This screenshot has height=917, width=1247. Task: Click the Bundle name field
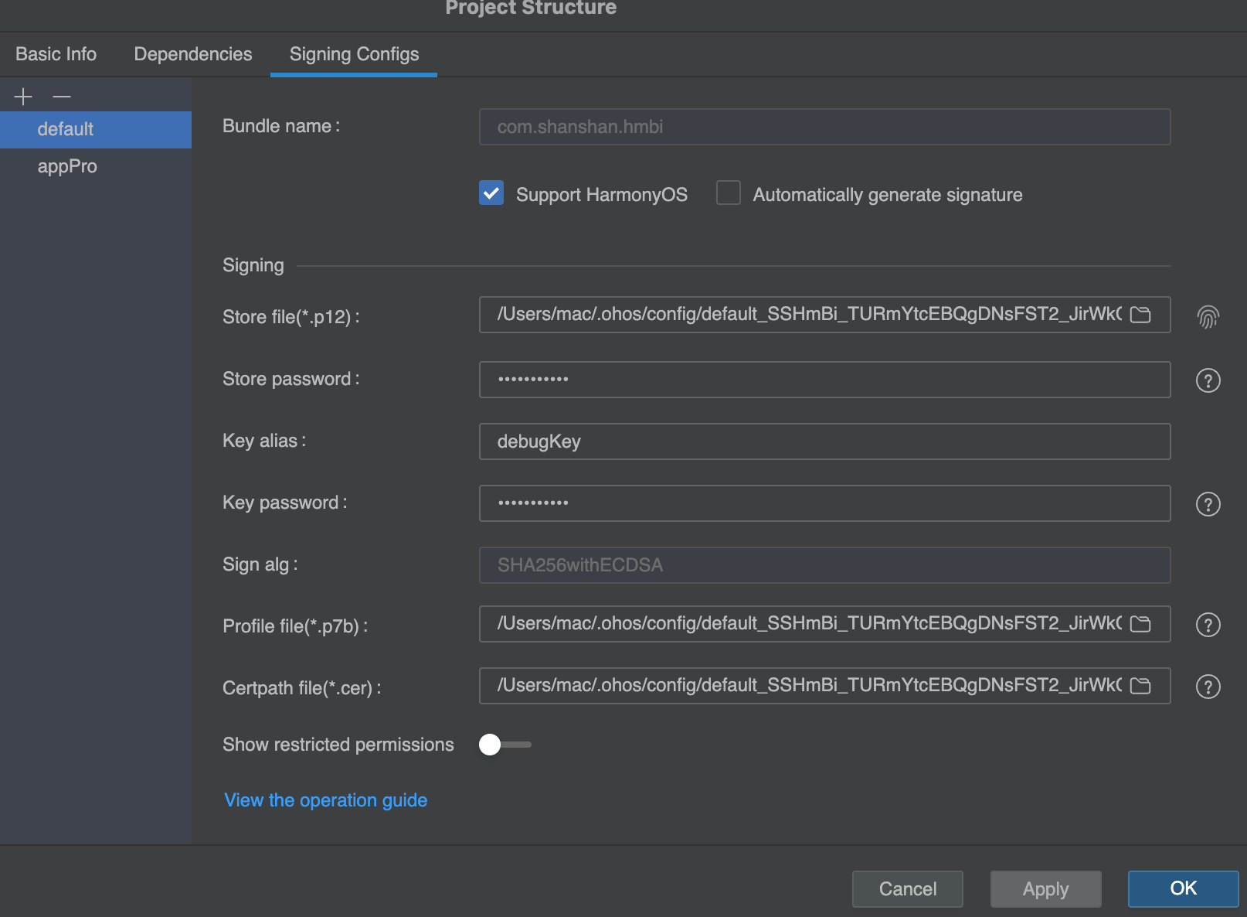(x=824, y=127)
